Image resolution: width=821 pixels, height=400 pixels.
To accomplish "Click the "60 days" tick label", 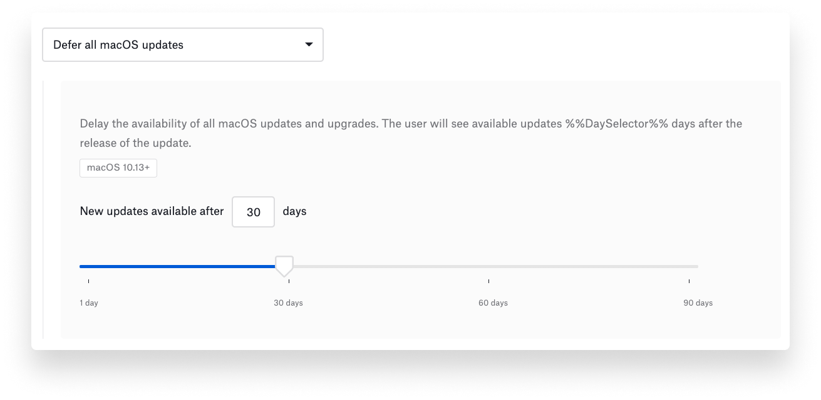I will coord(493,302).
